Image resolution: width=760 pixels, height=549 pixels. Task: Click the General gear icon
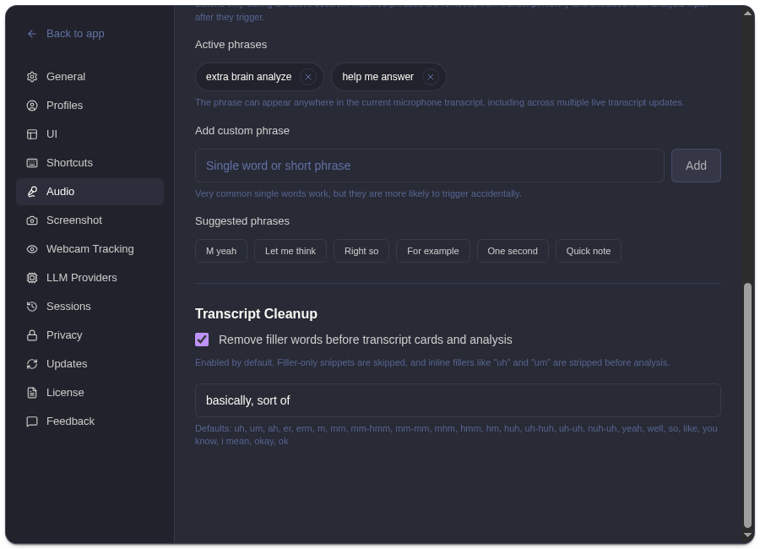click(32, 77)
